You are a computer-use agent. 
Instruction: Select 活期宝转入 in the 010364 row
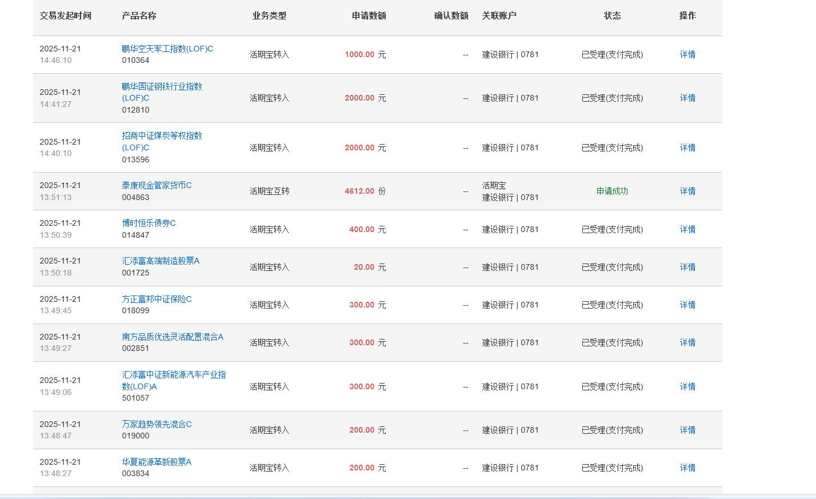pyautogui.click(x=269, y=54)
